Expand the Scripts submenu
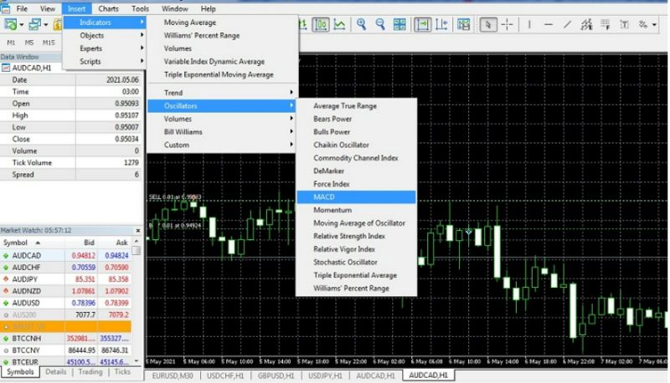This screenshot has width=670, height=383. tap(105, 61)
